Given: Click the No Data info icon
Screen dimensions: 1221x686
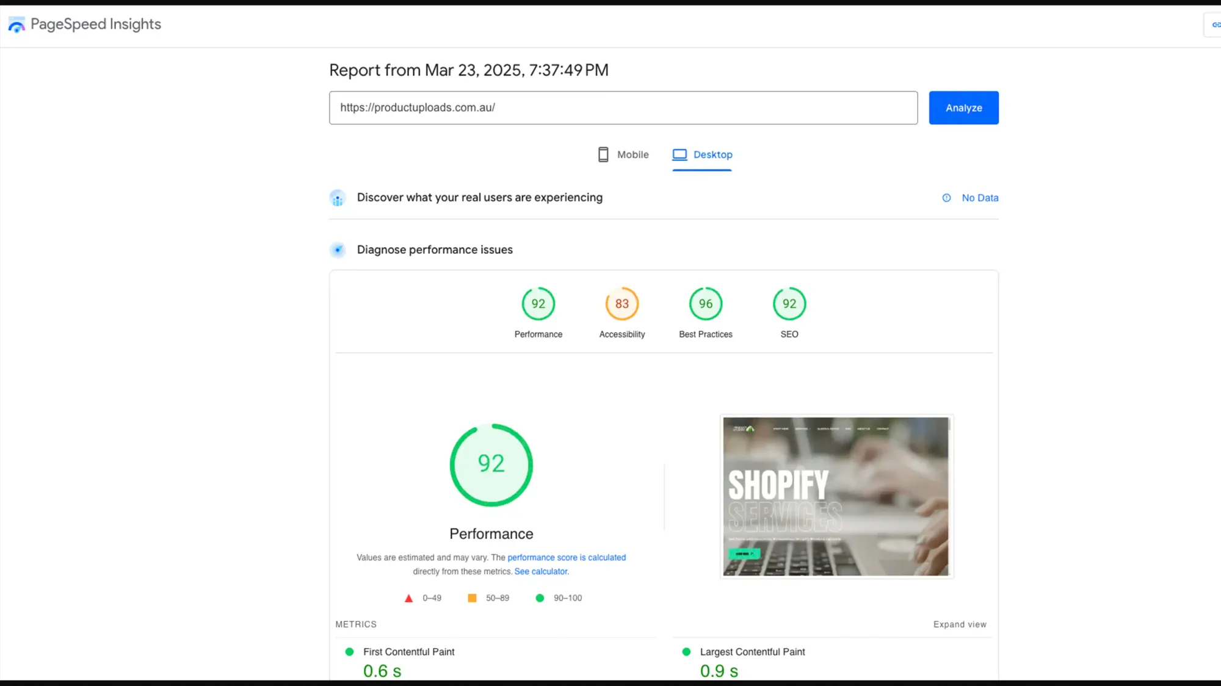Looking at the screenshot, I should pyautogui.click(x=946, y=198).
